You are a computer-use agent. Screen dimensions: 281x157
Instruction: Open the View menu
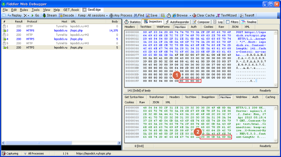pyautogui.click(x=46, y=10)
